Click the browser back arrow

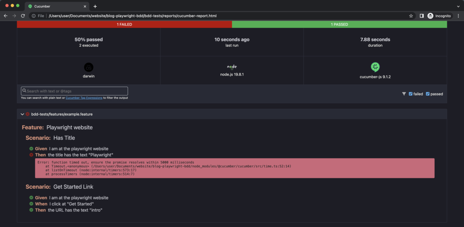click(5, 16)
